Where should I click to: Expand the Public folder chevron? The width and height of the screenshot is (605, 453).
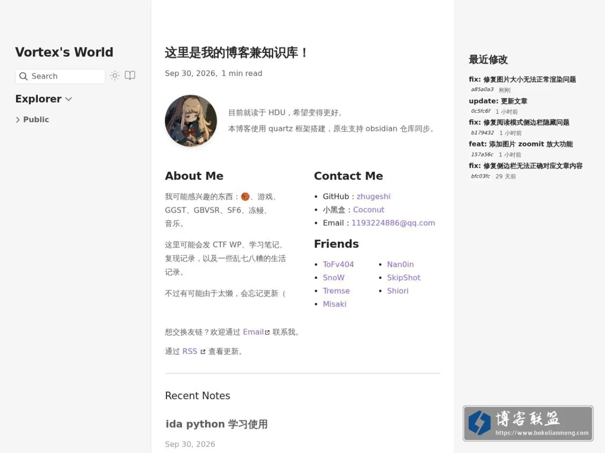(18, 120)
